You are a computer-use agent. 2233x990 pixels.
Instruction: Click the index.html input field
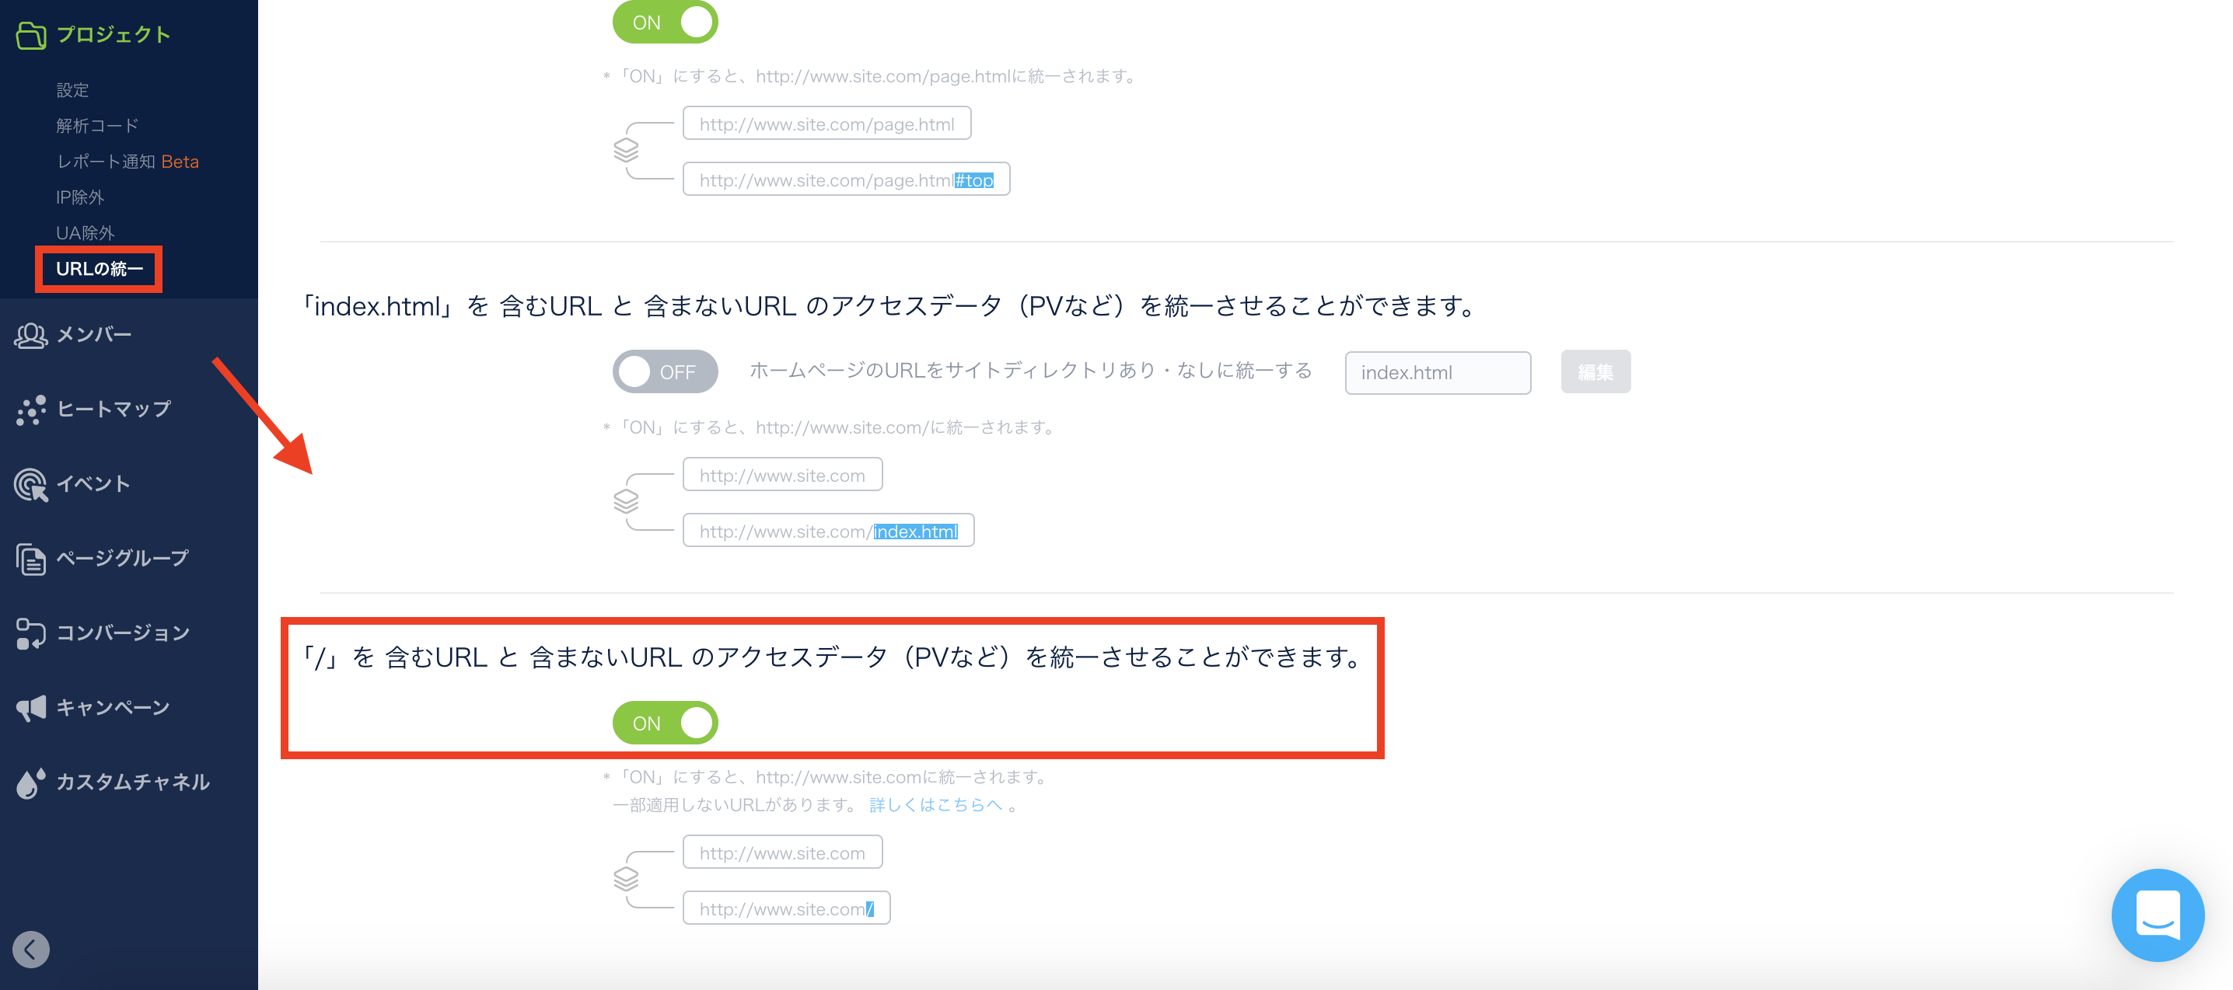point(1438,372)
